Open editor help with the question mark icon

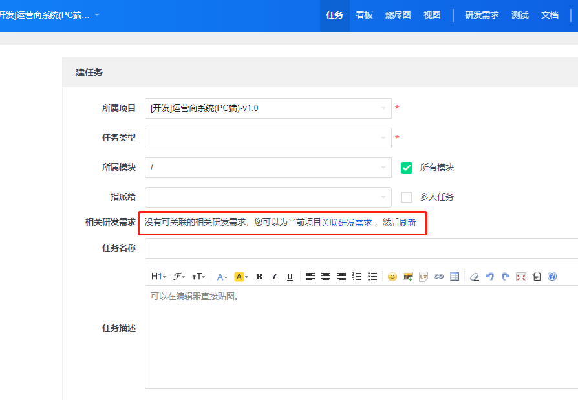pos(552,276)
